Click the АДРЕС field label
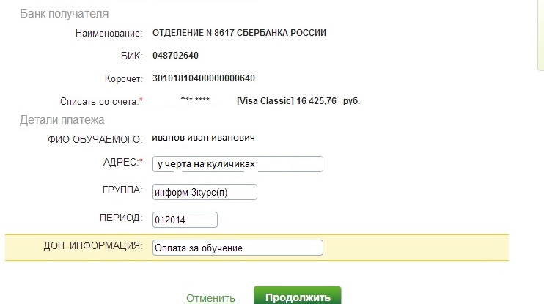The height and width of the screenshot is (304, 544). [x=123, y=162]
